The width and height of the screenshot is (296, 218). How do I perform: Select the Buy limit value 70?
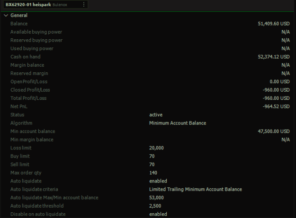152,156
